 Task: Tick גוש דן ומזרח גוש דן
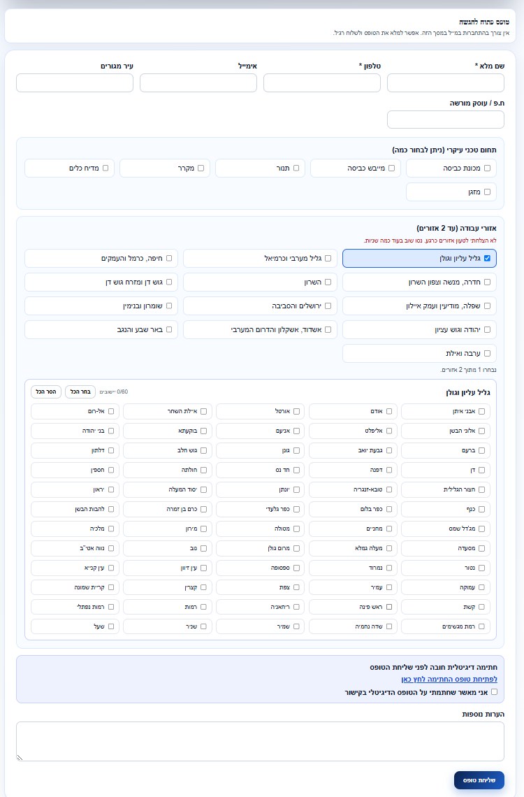point(169,282)
